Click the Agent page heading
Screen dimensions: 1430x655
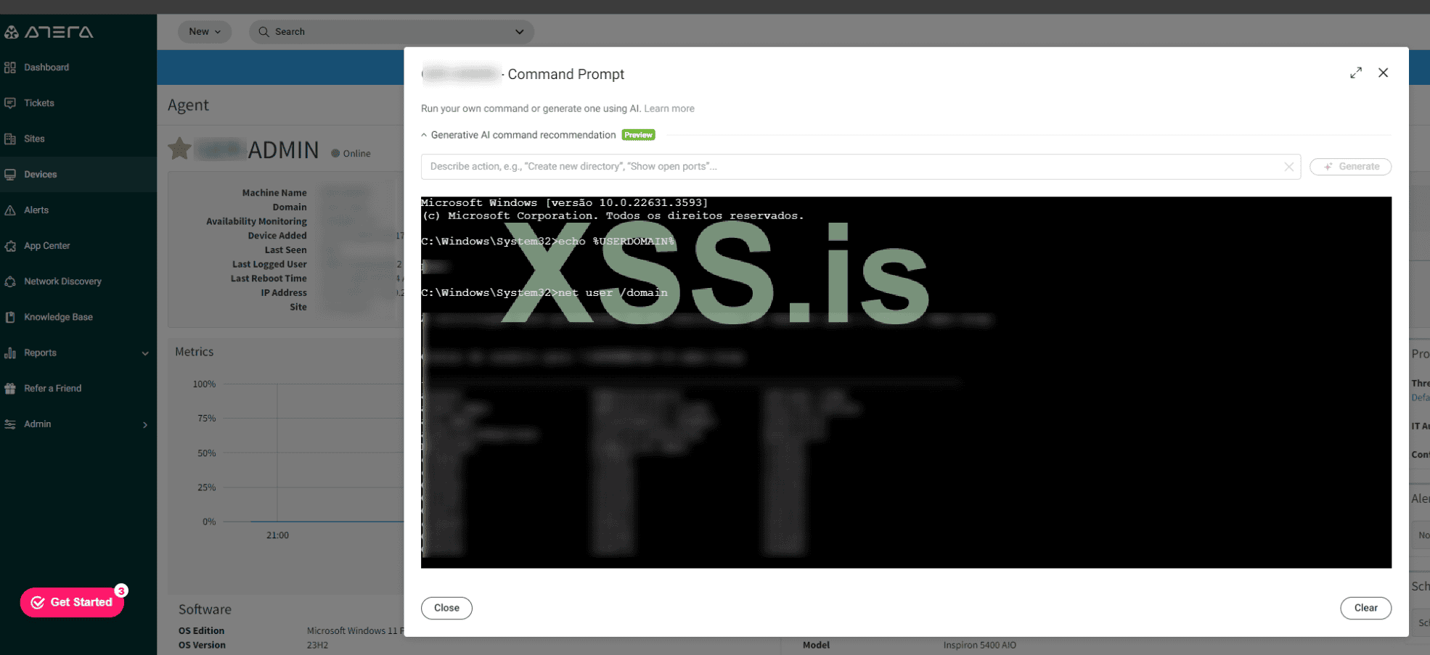point(188,105)
